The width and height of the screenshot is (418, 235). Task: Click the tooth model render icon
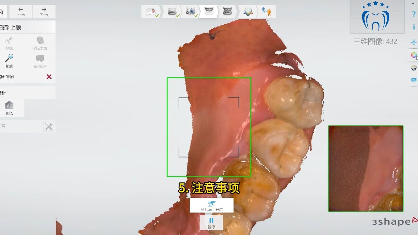414,68
